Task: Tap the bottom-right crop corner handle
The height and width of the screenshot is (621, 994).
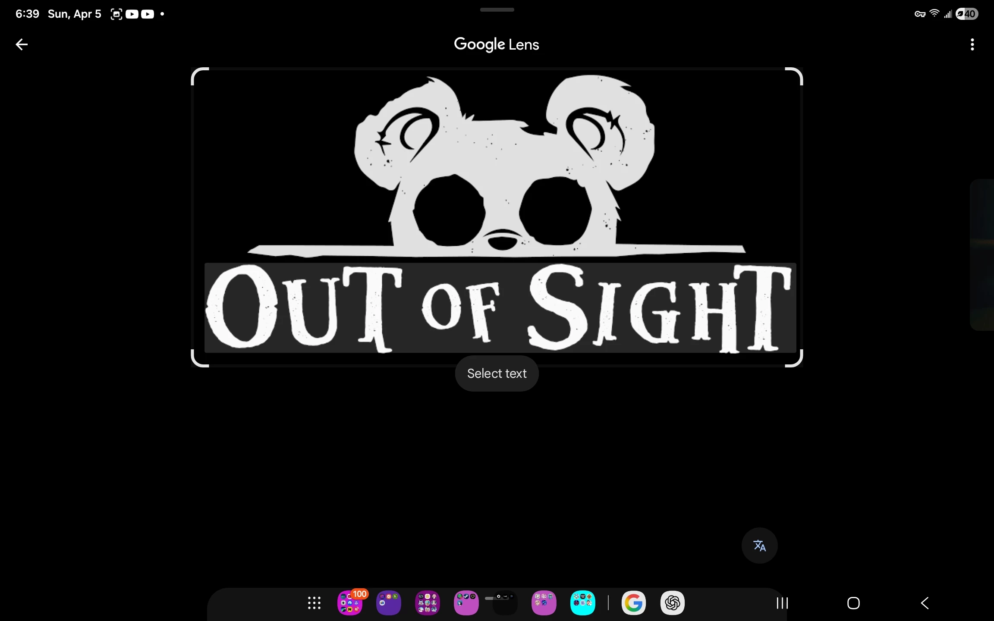Action: pos(797,361)
